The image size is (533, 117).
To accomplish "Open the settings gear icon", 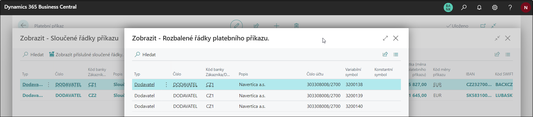I will 495,7.
